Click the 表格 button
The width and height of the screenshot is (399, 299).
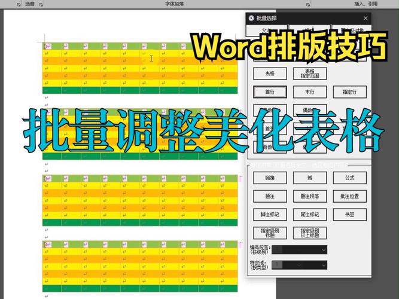pos(270,74)
